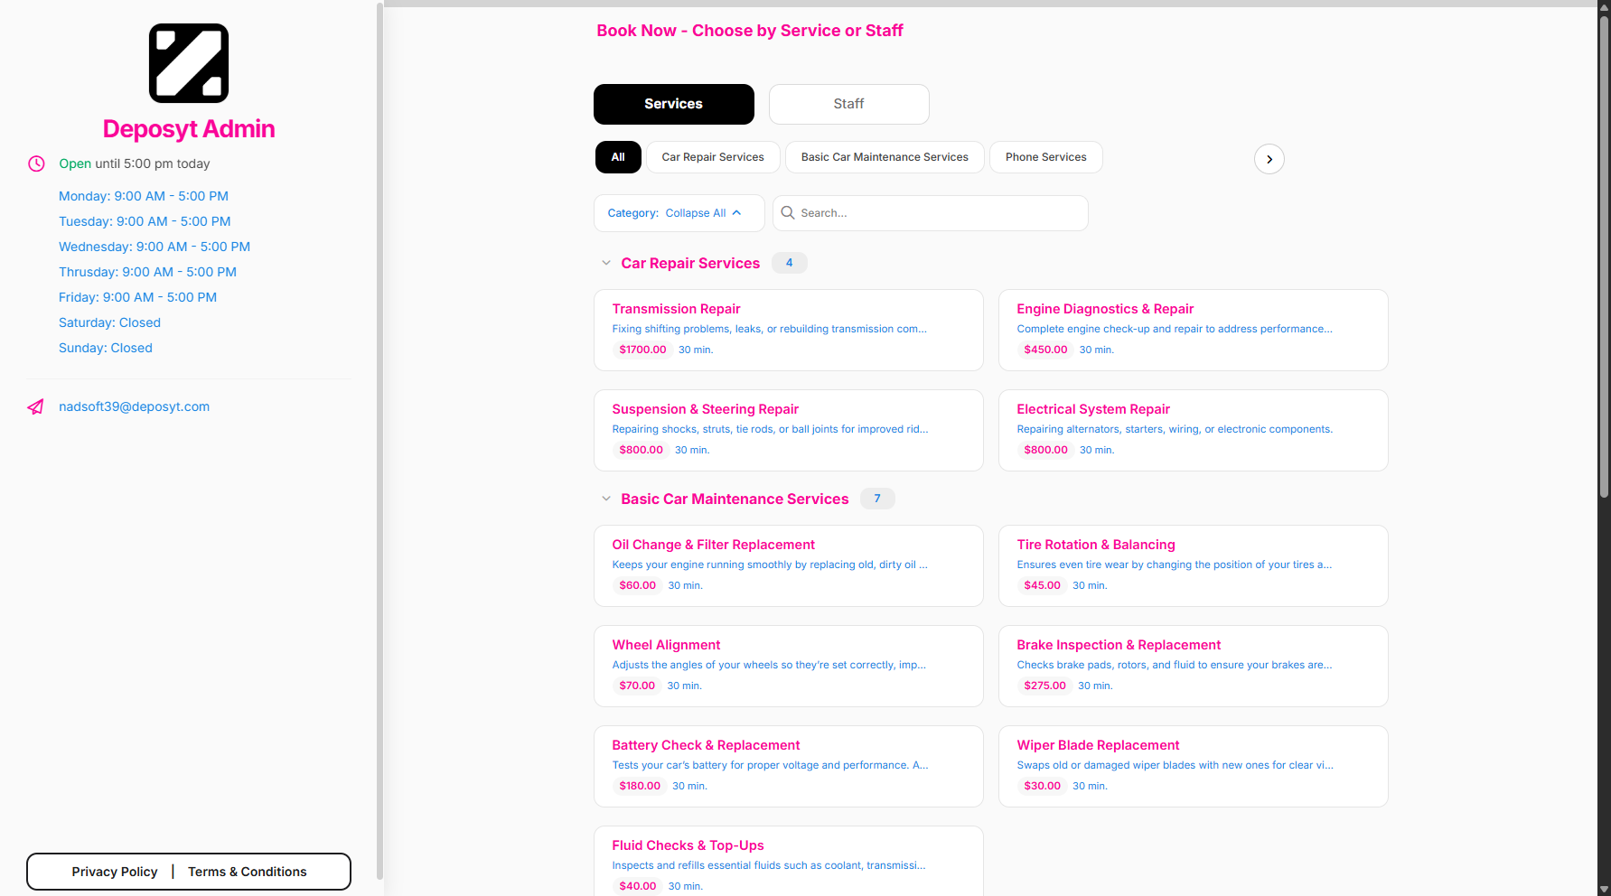1611x896 pixels.
Task: Switch to the Services tab
Action: [674, 104]
